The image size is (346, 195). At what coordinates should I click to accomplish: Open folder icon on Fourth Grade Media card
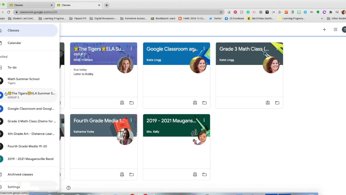131,174
